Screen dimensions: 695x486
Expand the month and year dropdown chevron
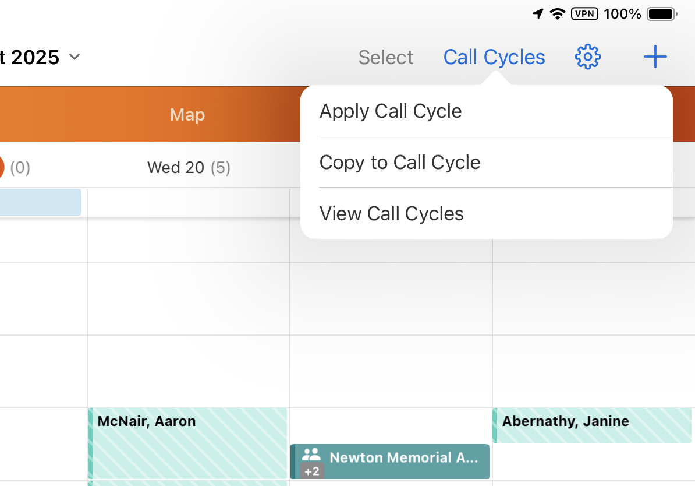click(x=75, y=57)
